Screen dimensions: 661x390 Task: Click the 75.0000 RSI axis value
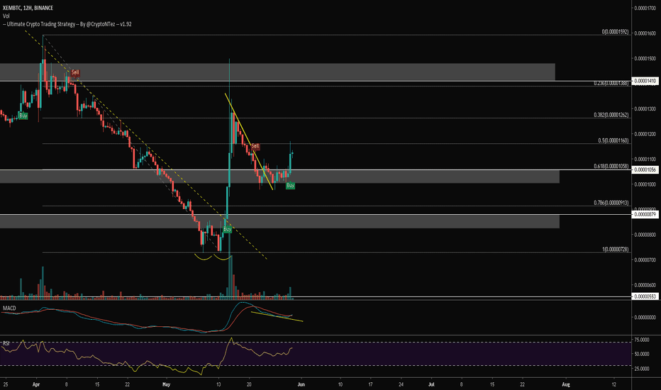click(641, 340)
